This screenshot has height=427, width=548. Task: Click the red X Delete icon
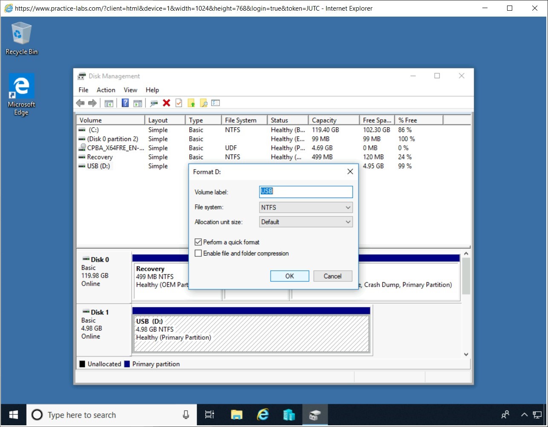167,103
